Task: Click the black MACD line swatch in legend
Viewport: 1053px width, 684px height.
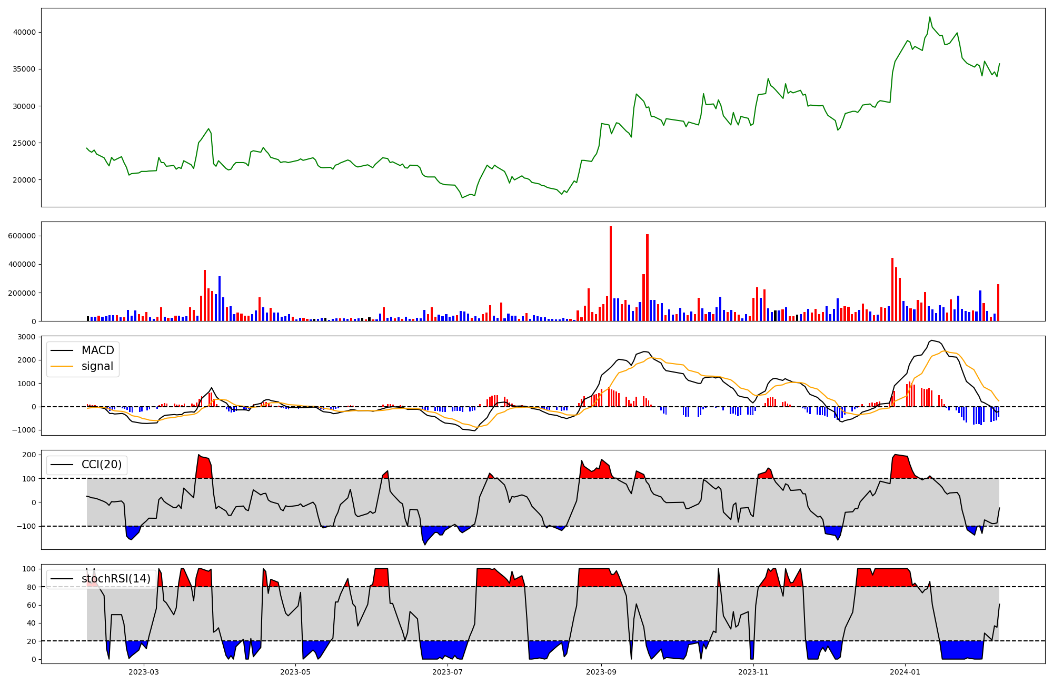Action: point(62,350)
